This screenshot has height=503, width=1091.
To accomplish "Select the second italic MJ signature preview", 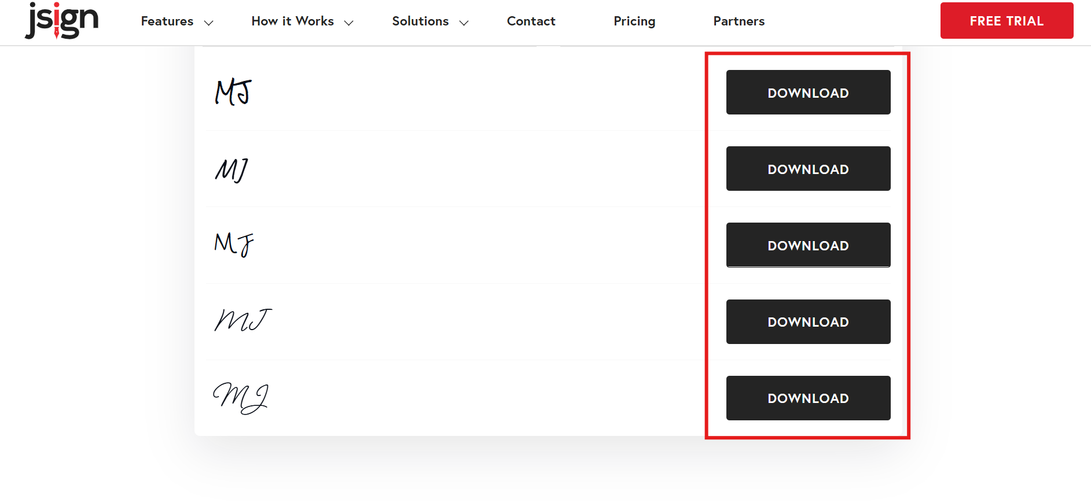I will click(232, 170).
